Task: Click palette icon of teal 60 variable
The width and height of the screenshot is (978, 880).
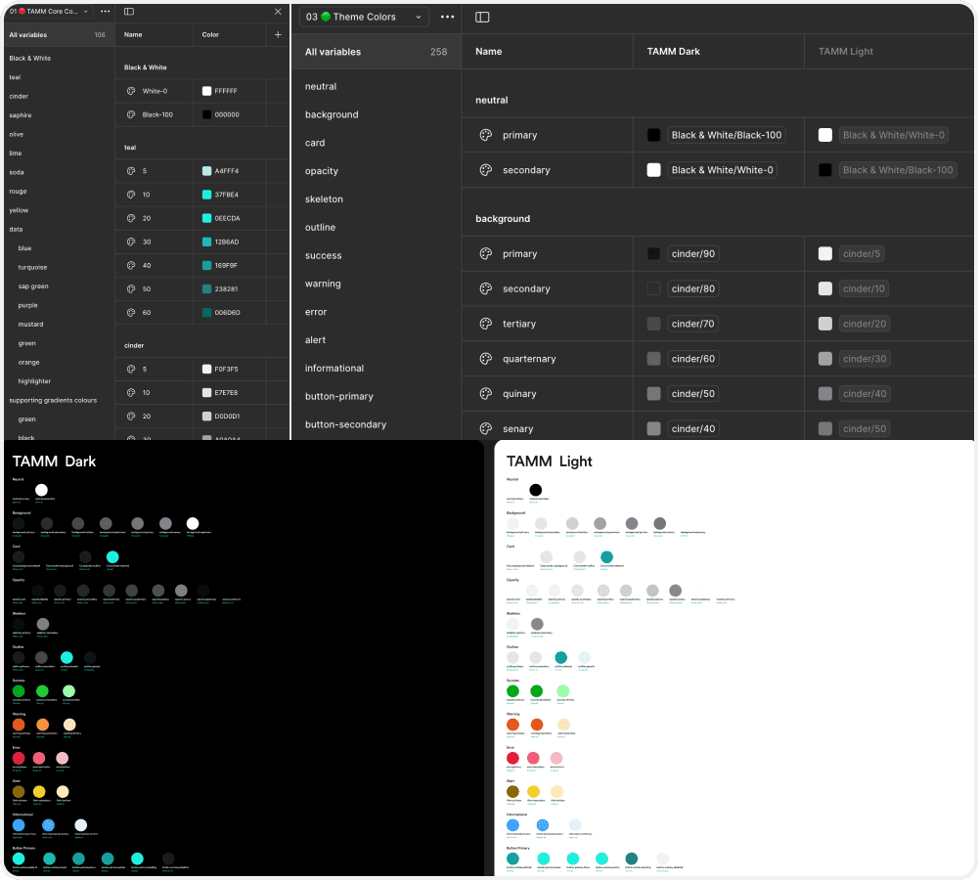Action: coord(131,313)
